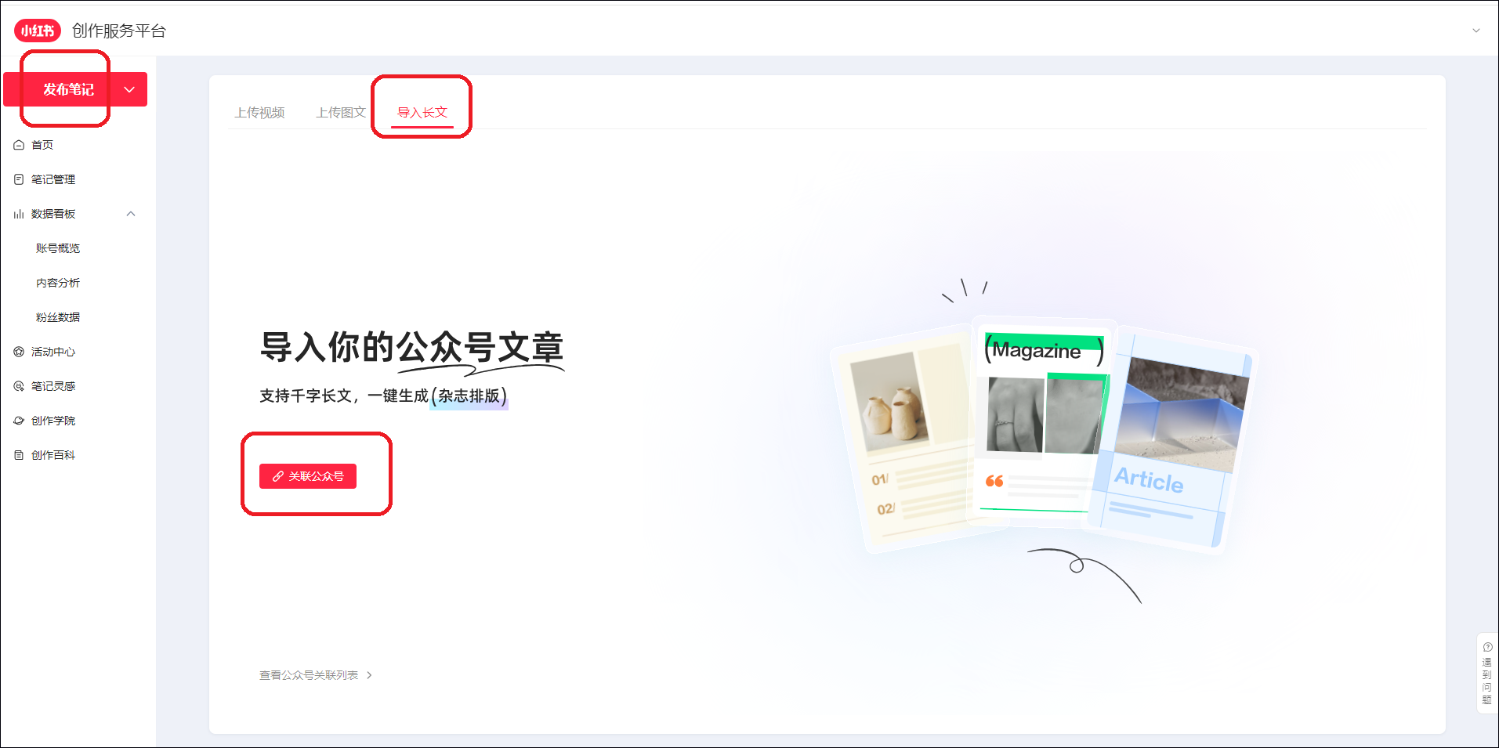
Task: Open 笔记管理 via its note icon
Action: [19, 179]
